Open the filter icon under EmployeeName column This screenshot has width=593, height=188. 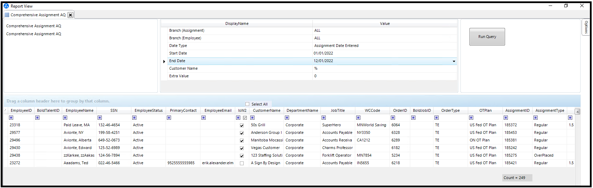(x=65, y=118)
